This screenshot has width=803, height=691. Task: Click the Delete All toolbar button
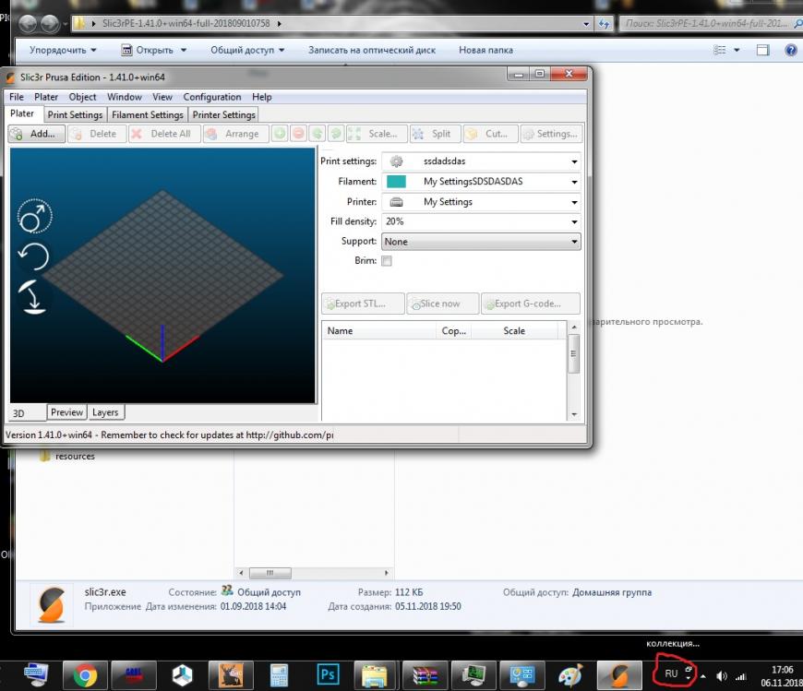tap(164, 134)
